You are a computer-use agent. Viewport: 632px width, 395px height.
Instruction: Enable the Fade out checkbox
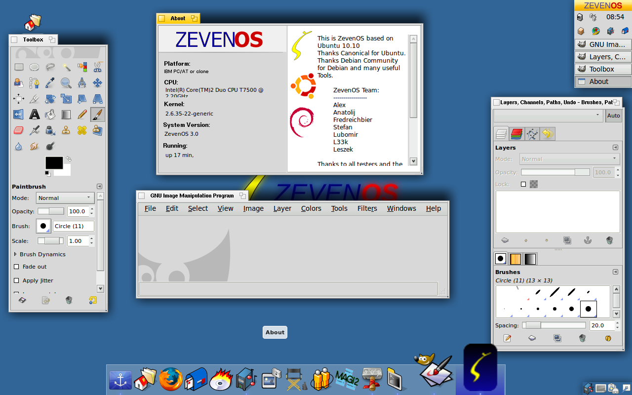17,267
